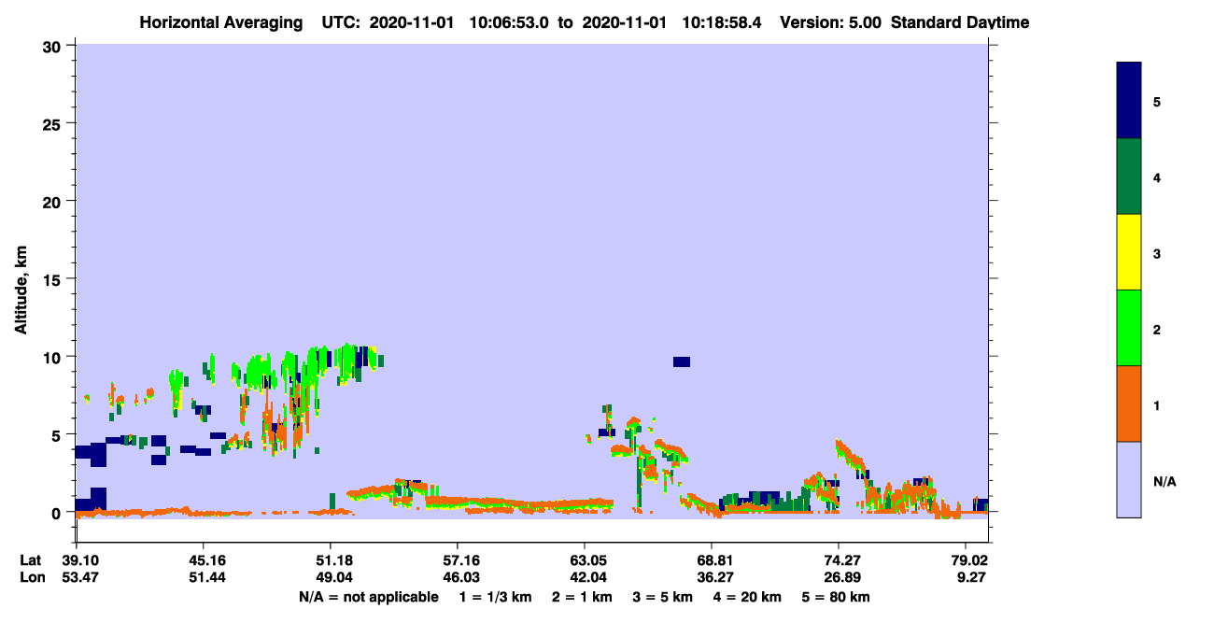Click the dark blue color bar segment for 5

[1129, 100]
